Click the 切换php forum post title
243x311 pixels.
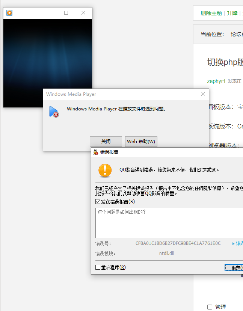pos(225,62)
